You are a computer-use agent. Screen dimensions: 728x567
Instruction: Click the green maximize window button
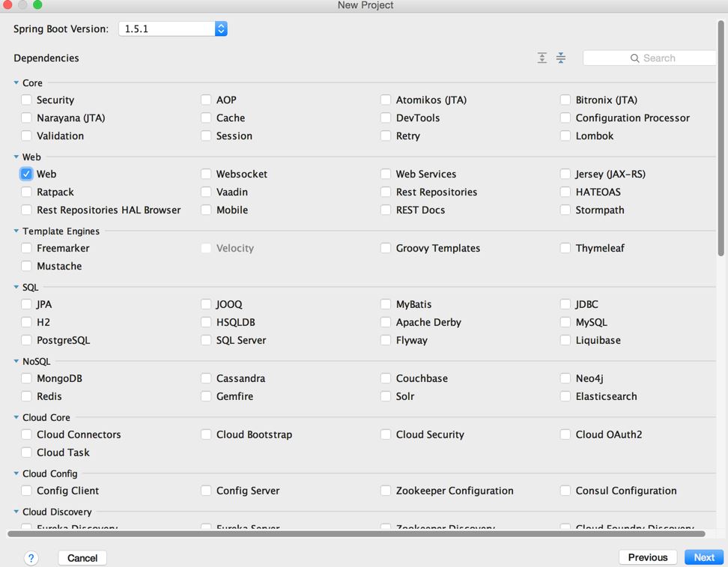tap(37, 4)
